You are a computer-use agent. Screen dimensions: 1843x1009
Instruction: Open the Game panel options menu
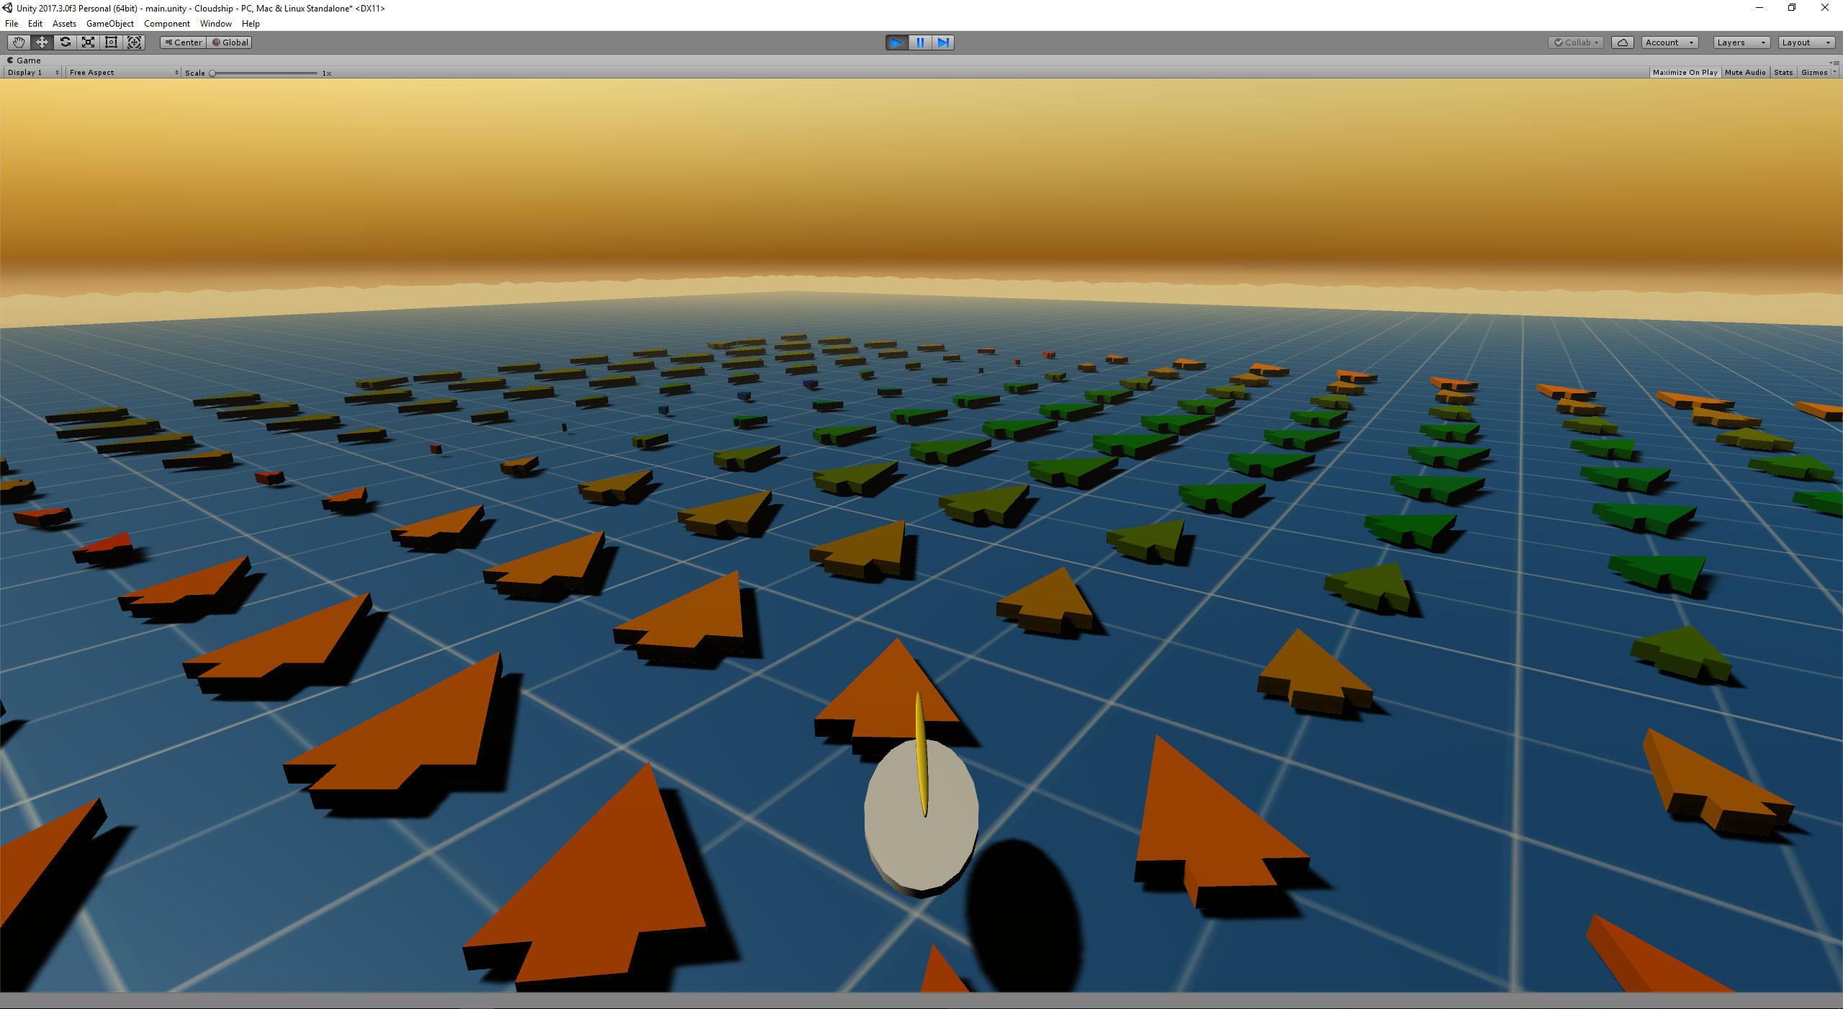1834,63
